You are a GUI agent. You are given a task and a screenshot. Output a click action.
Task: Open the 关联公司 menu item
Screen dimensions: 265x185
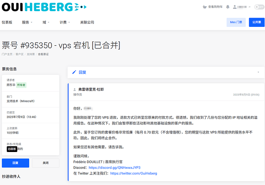click(x=87, y=22)
